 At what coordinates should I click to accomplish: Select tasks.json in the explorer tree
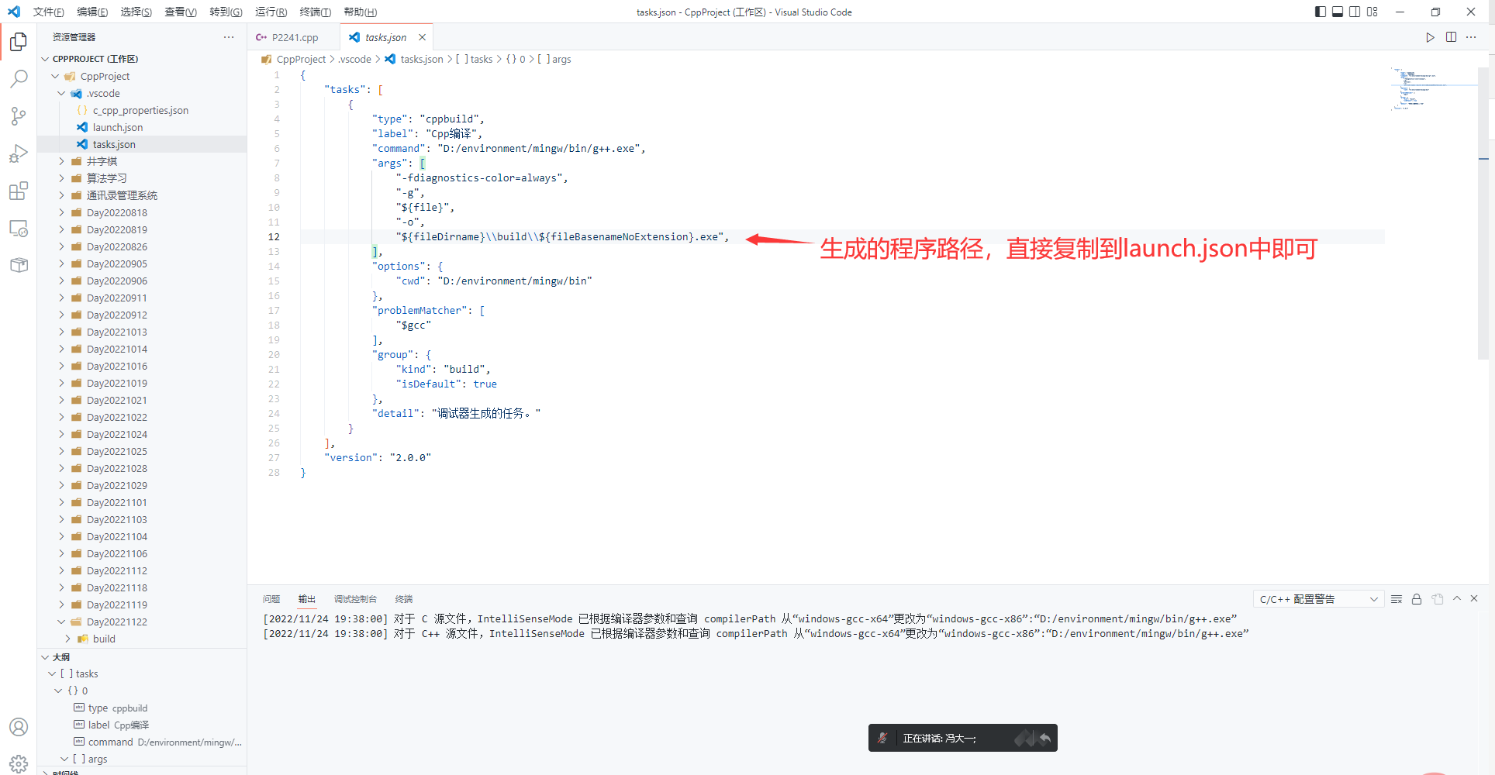point(142,144)
